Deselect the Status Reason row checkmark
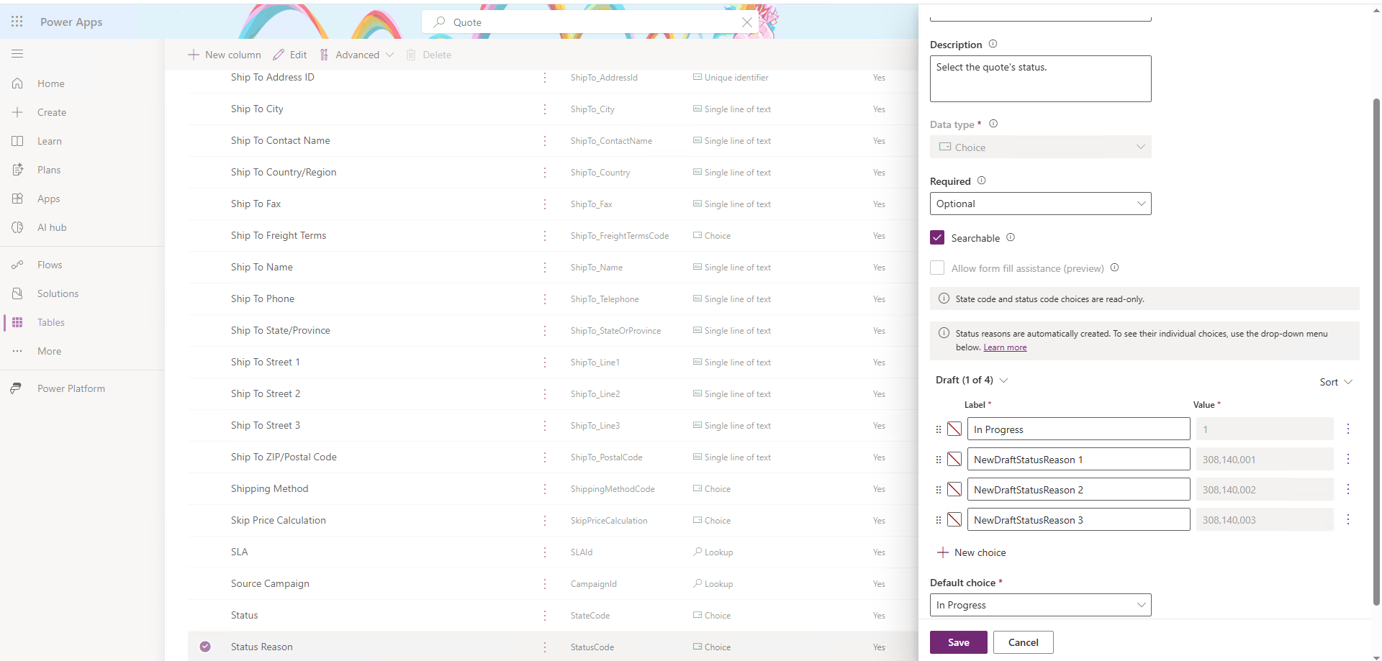 pyautogui.click(x=205, y=647)
